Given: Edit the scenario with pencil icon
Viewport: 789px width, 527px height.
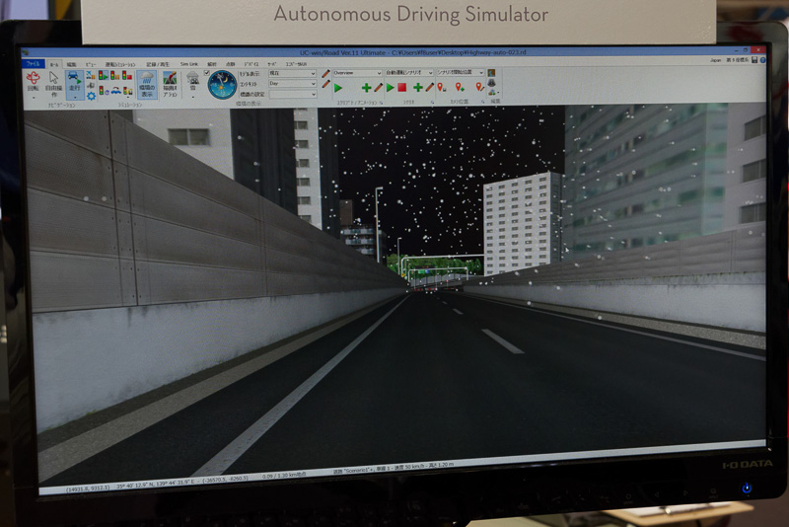Looking at the screenshot, I should tap(430, 87).
